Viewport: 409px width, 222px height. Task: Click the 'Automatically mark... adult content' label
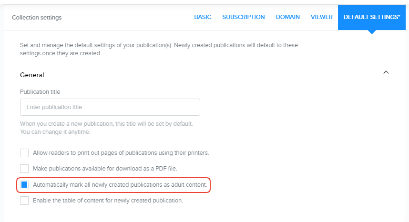(120, 184)
